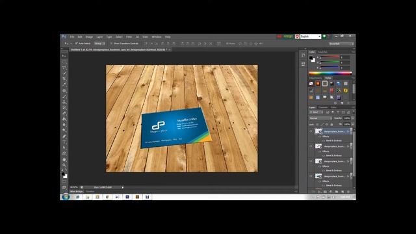Open the Filter menu
The width and height of the screenshot is (416, 234).
tap(129, 37)
